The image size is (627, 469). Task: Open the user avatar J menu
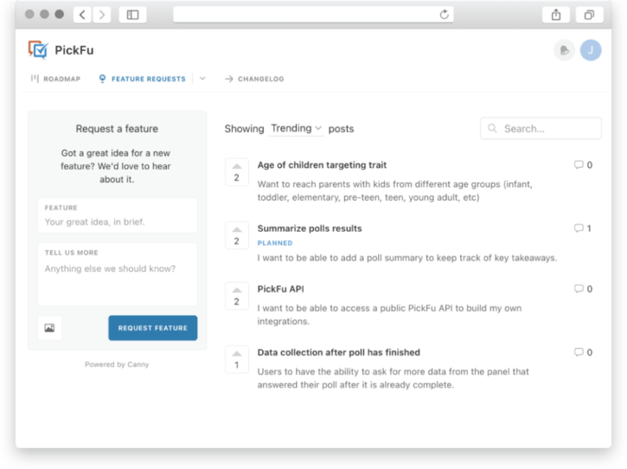coord(591,50)
